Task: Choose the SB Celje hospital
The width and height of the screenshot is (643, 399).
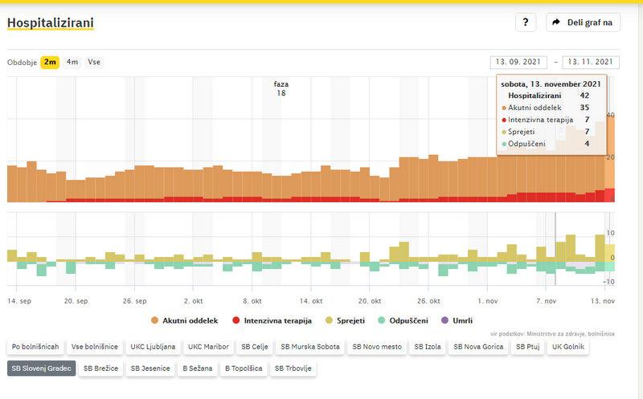Action: coord(253,348)
